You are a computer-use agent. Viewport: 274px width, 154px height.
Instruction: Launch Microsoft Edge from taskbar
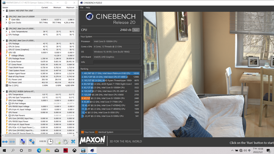click(39, 150)
